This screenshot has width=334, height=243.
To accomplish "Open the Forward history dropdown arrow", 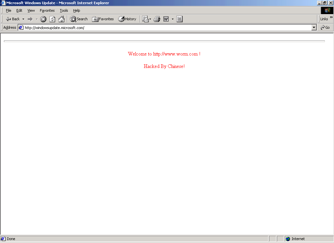I will click(x=37, y=19).
